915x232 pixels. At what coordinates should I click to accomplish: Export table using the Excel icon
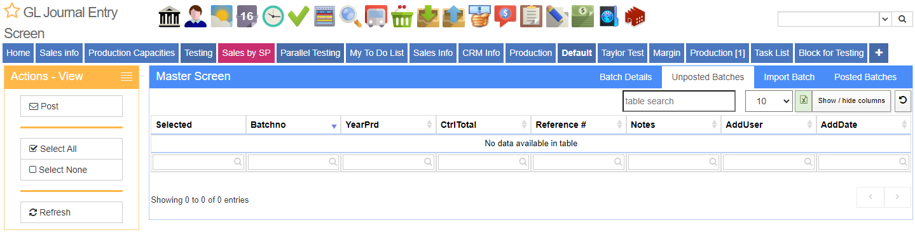pyautogui.click(x=803, y=100)
